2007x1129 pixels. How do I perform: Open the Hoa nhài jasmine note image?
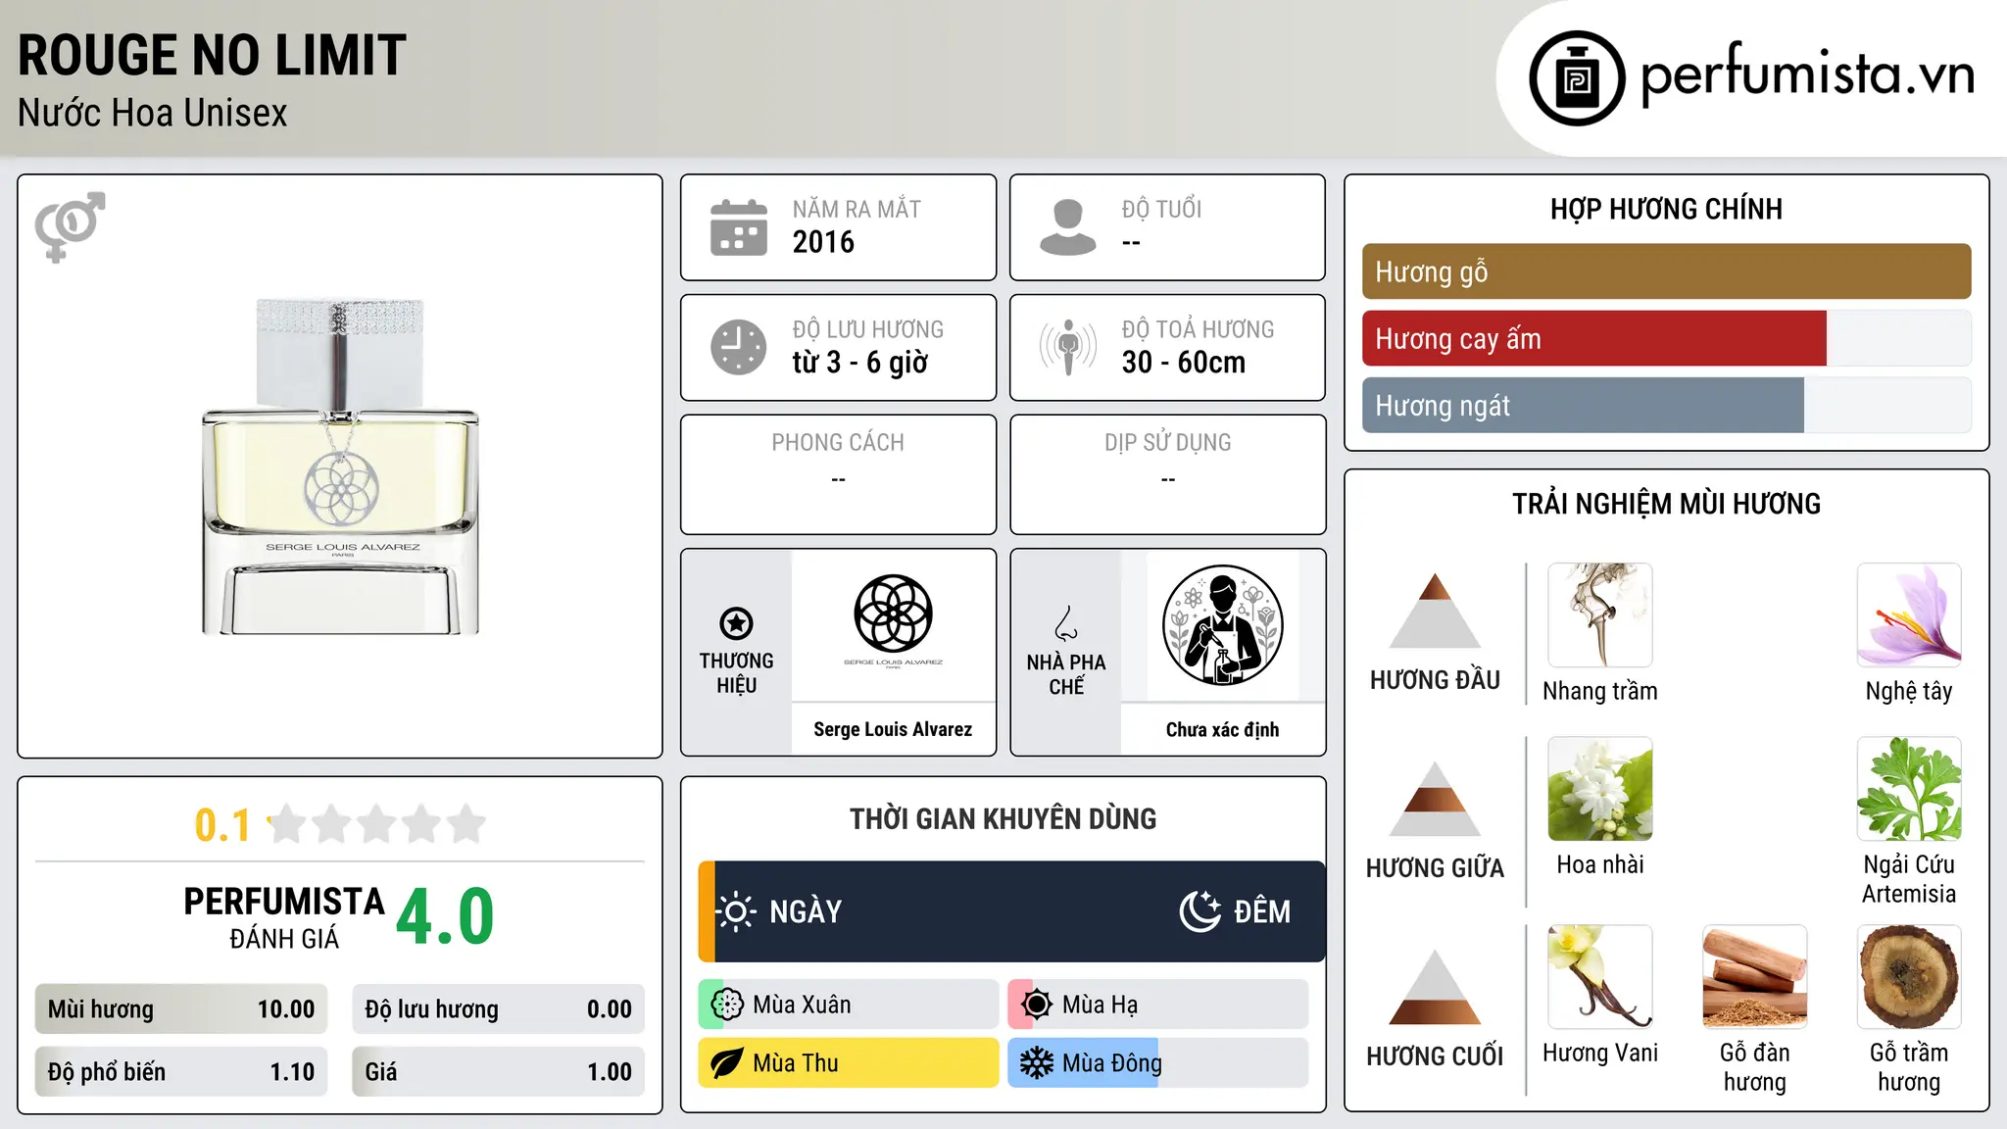(x=1600, y=789)
